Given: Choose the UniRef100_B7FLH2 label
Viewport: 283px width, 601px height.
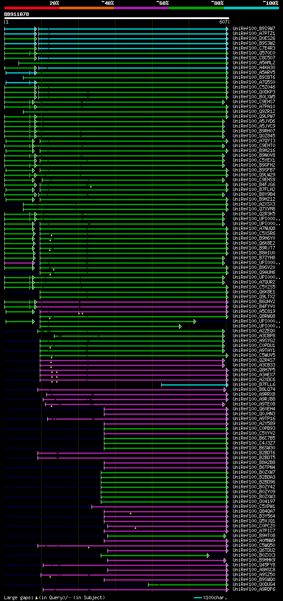Looking at the screenshot, I should 254,189.
